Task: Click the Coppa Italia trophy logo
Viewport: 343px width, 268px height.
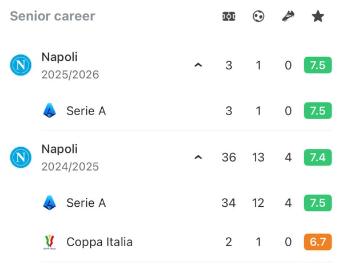Action: (49, 242)
